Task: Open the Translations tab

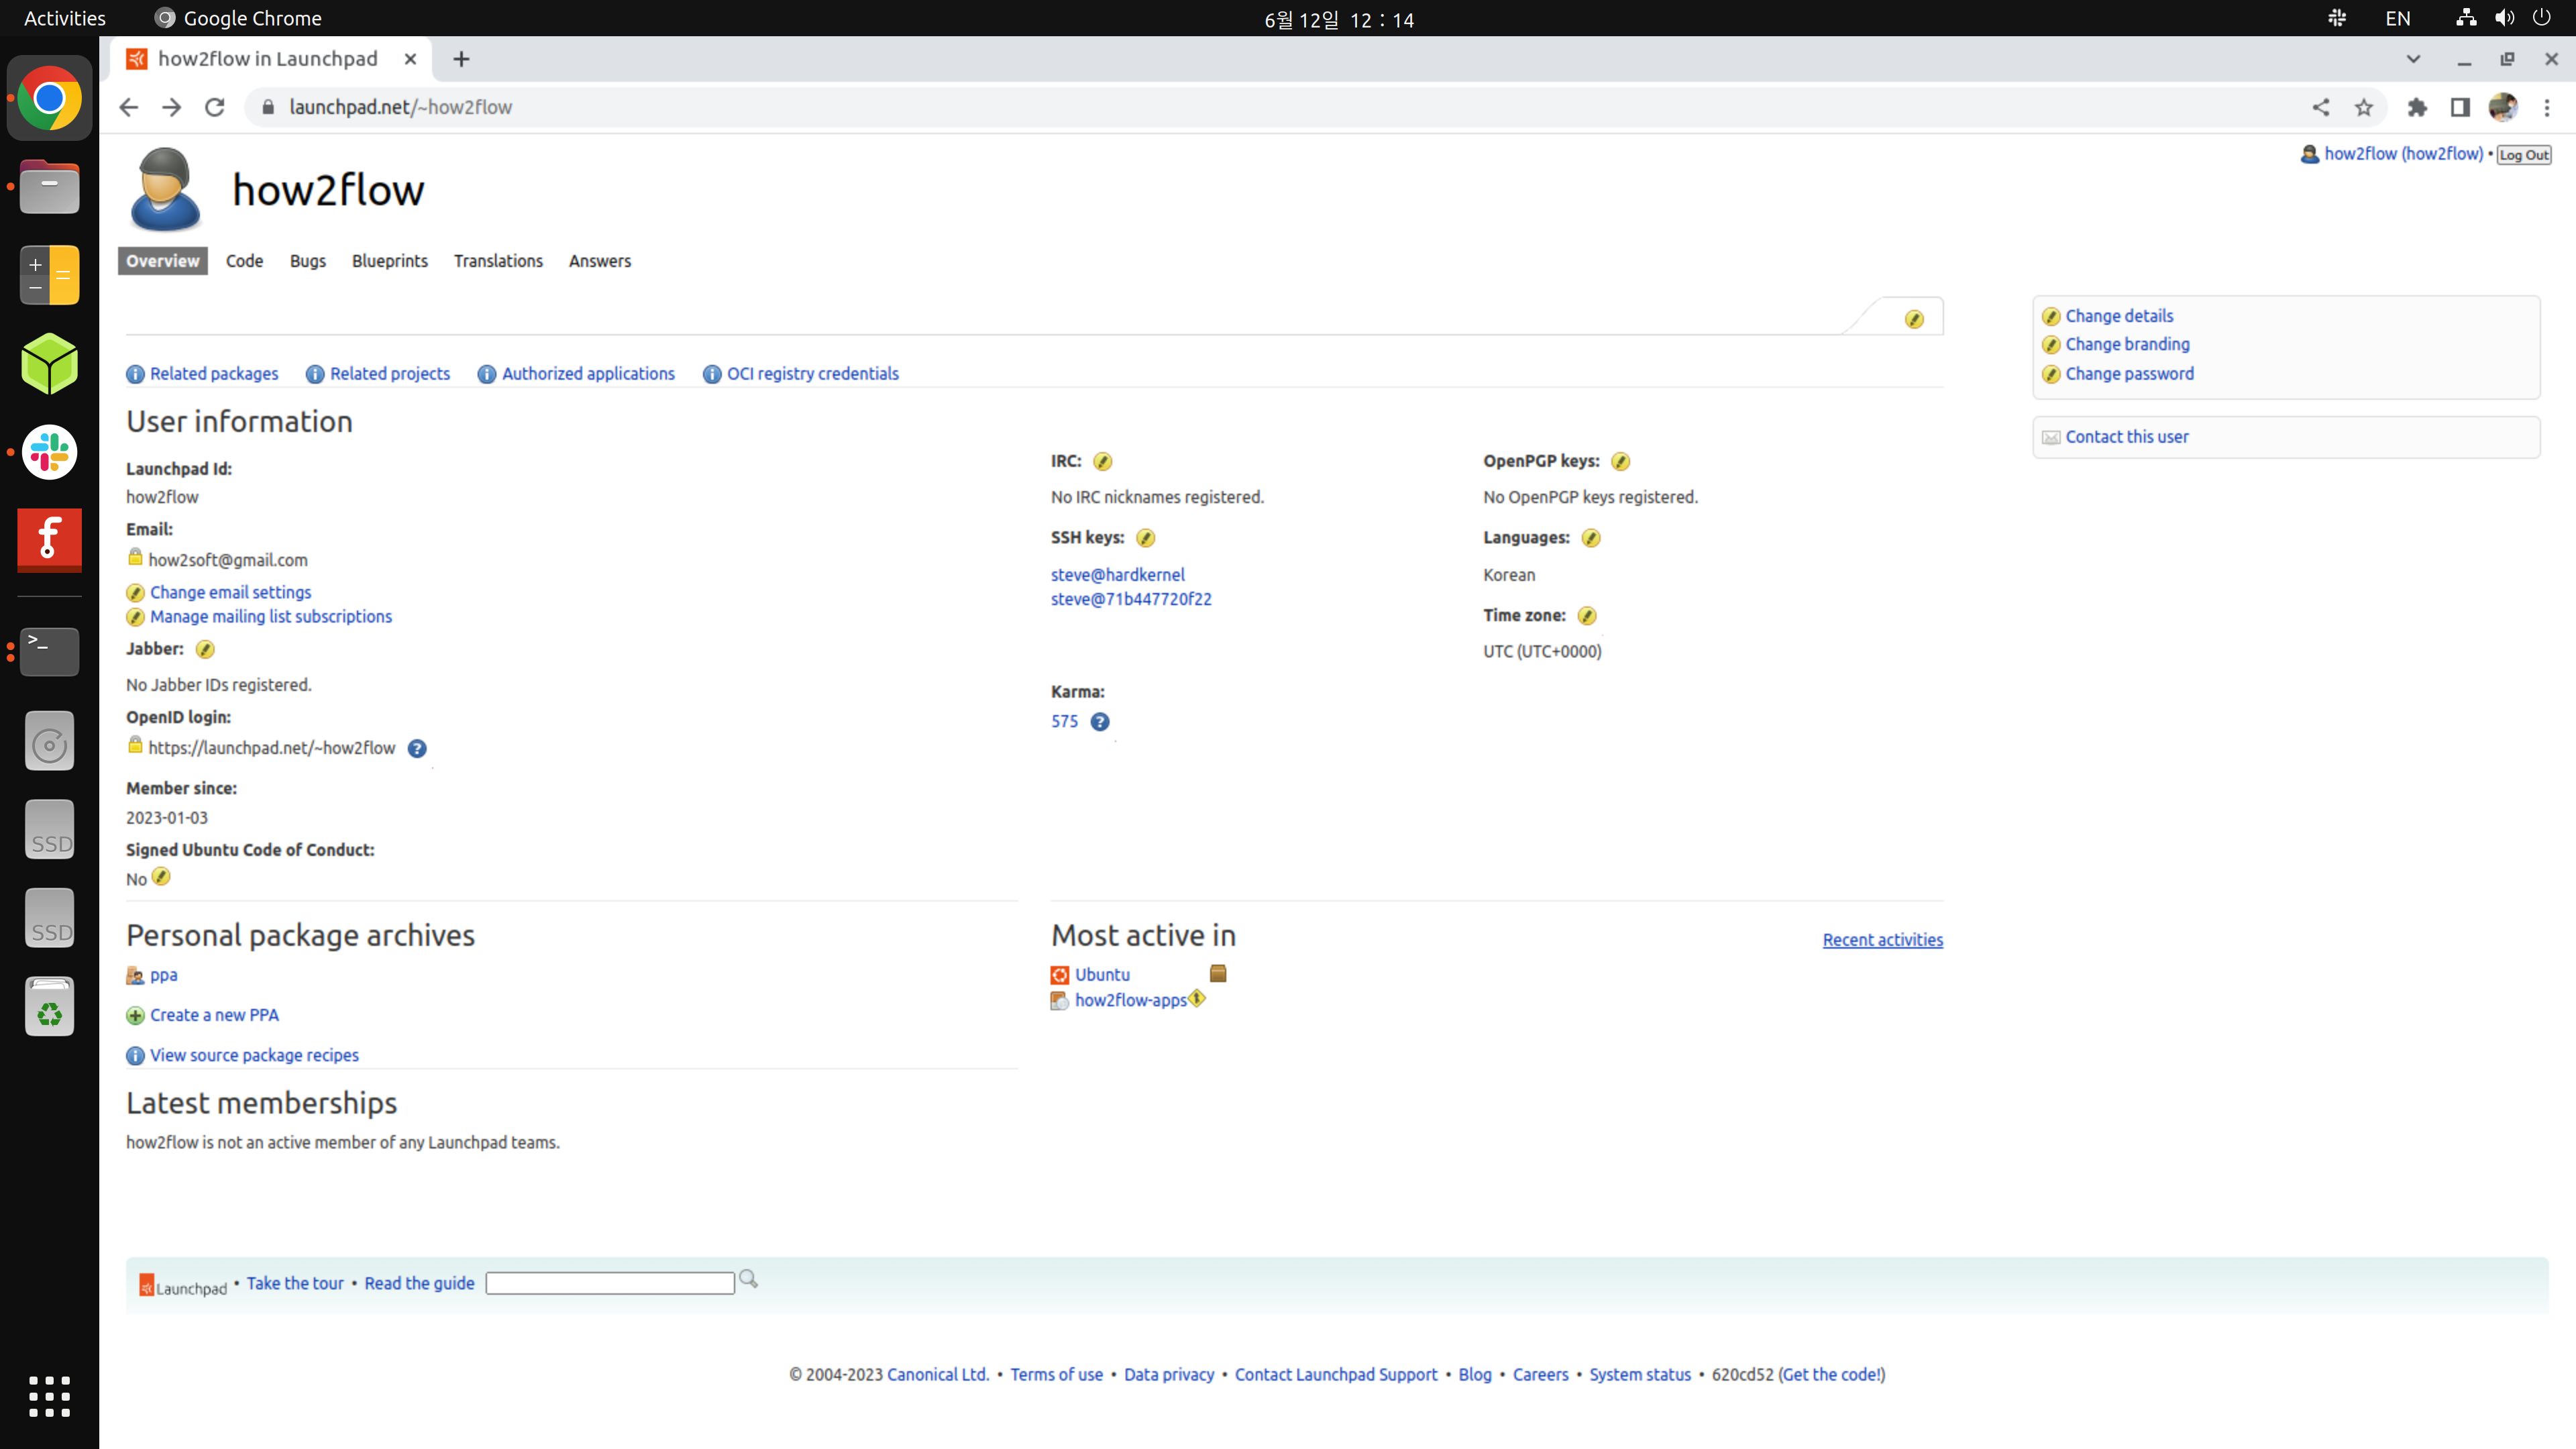Action: coord(498,261)
